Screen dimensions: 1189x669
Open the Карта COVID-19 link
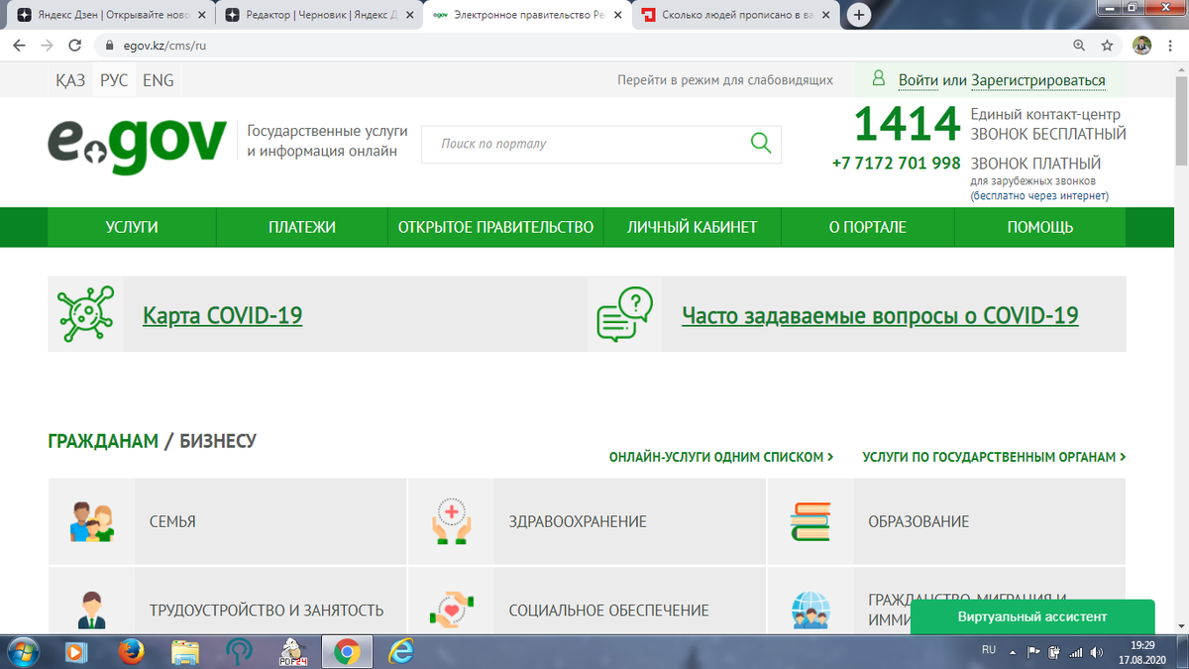pyautogui.click(x=223, y=315)
